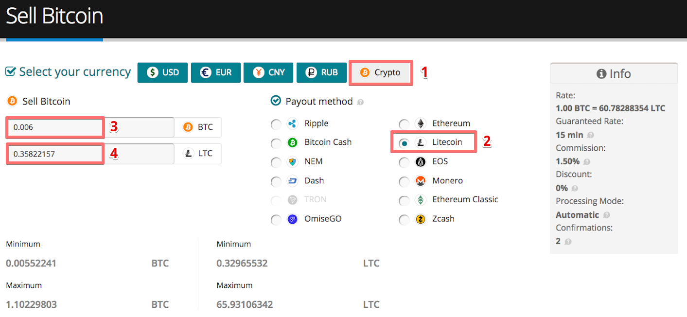Click the Select your currency check icon
The width and height of the screenshot is (687, 317).
click(x=10, y=71)
